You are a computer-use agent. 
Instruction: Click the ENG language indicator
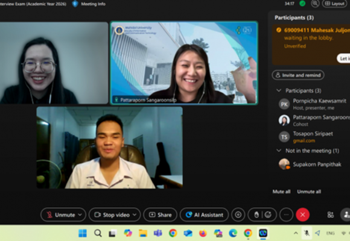(x=330, y=233)
